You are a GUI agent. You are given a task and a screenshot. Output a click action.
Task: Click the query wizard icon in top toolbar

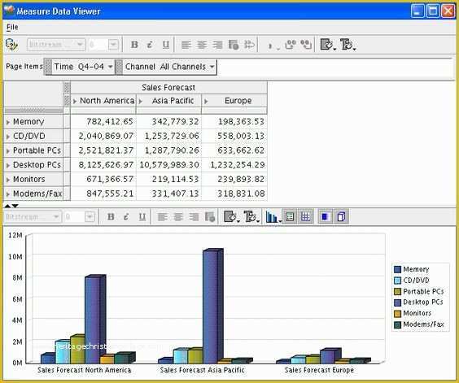tap(11, 45)
